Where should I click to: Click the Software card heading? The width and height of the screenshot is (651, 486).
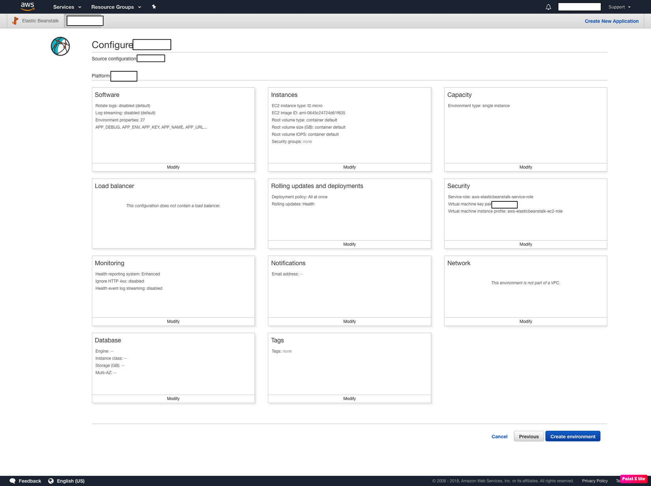point(107,95)
